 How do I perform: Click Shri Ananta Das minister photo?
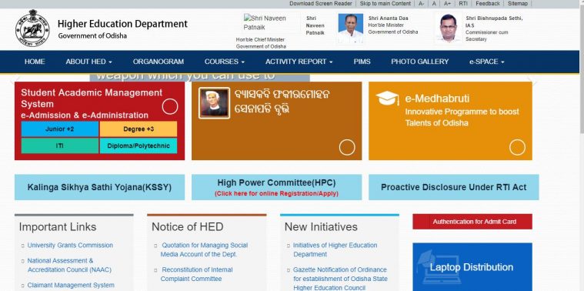pyautogui.click(x=350, y=28)
